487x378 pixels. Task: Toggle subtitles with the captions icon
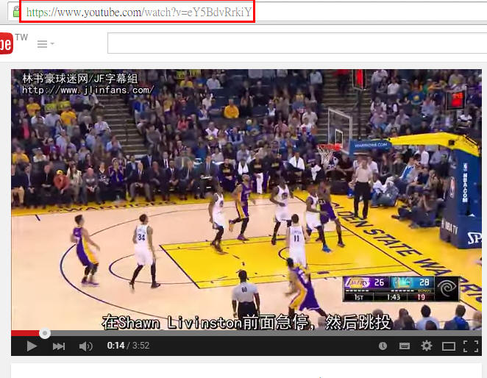tap(404, 346)
